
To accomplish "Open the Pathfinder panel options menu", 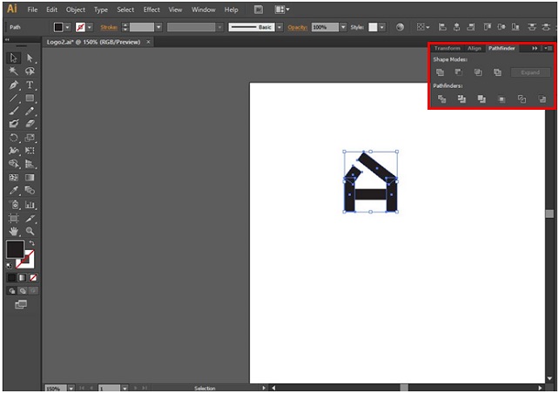I will [548, 48].
